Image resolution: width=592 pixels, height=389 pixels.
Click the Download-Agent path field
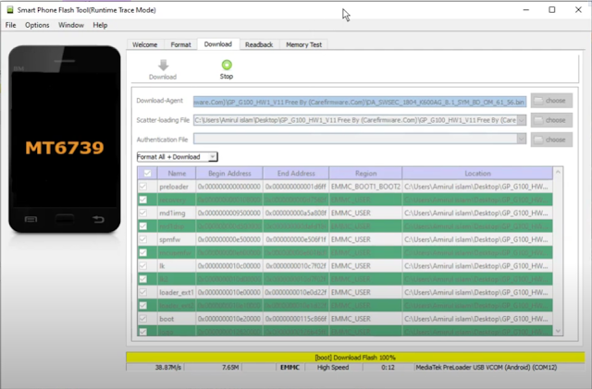point(360,102)
